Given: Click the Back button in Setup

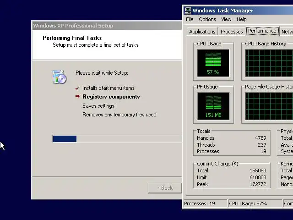Looking at the screenshot, I should click(165, 188).
